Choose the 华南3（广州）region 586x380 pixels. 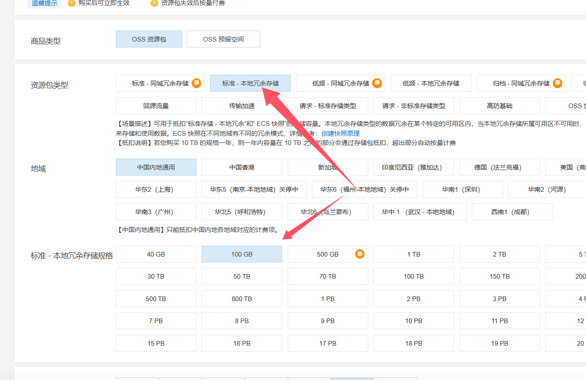pos(156,212)
